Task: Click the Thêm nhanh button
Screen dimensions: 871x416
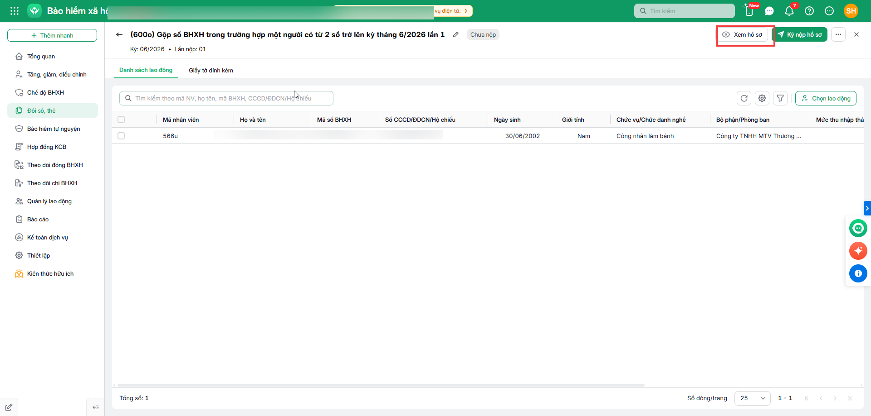Action: point(52,35)
